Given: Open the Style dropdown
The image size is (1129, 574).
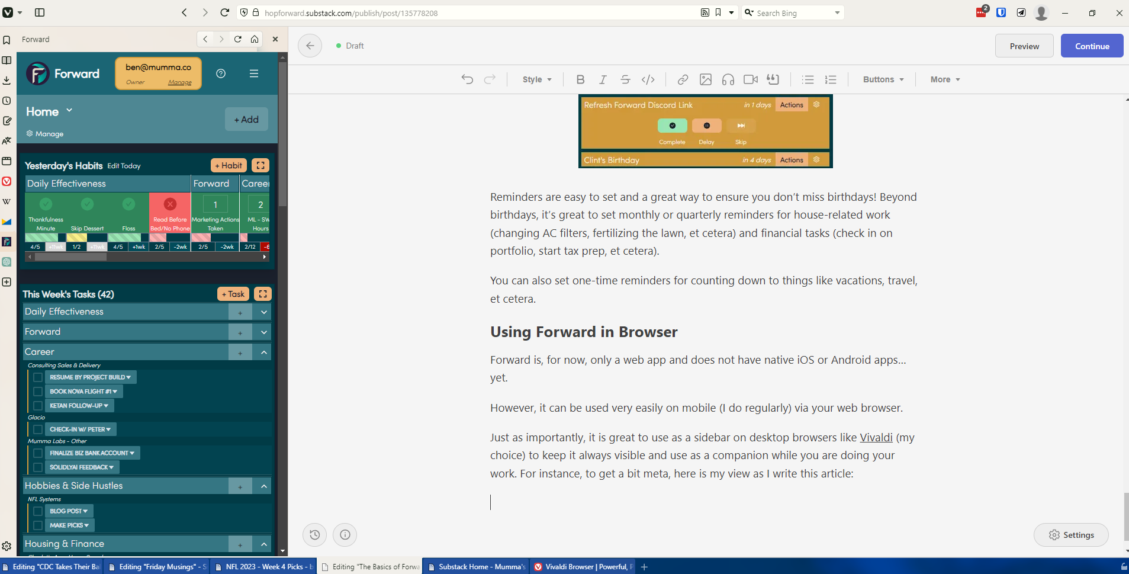Looking at the screenshot, I should pyautogui.click(x=537, y=79).
